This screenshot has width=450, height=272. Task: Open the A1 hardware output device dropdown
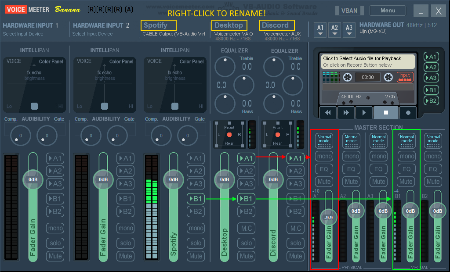coord(320,30)
